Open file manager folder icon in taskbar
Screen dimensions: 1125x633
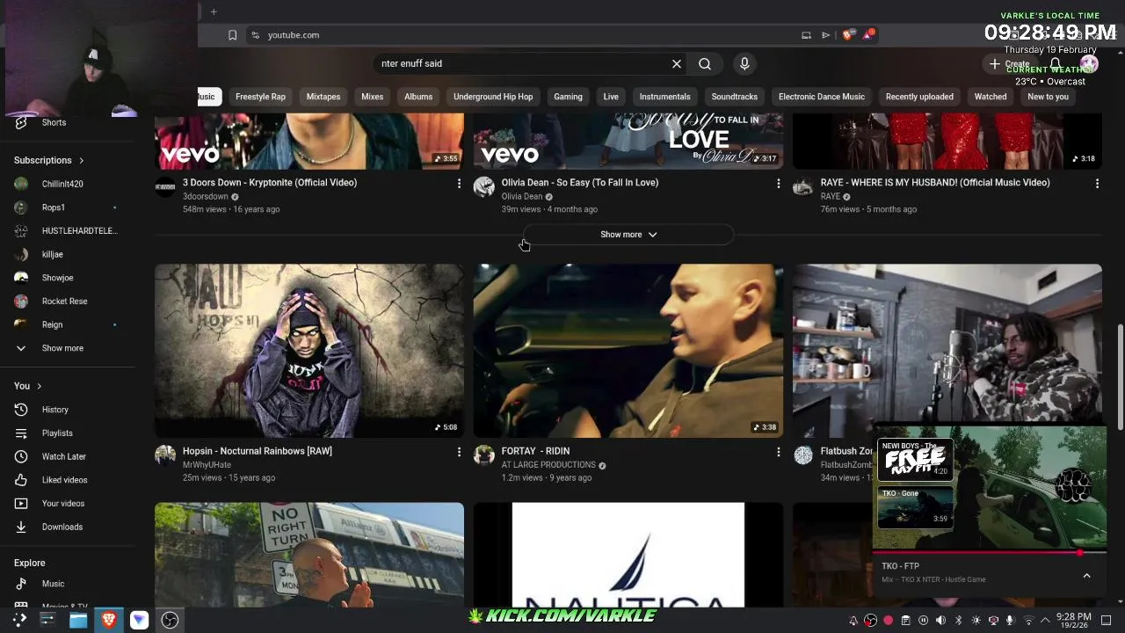(x=78, y=620)
